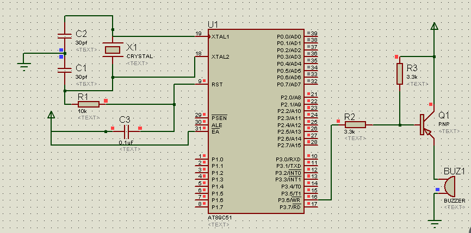
Task: Select resistor R3 symbol
Action: pyautogui.click(x=400, y=74)
